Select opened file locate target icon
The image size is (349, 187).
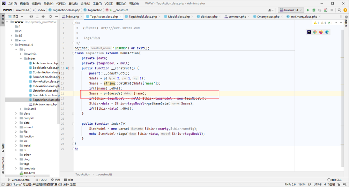31,16
